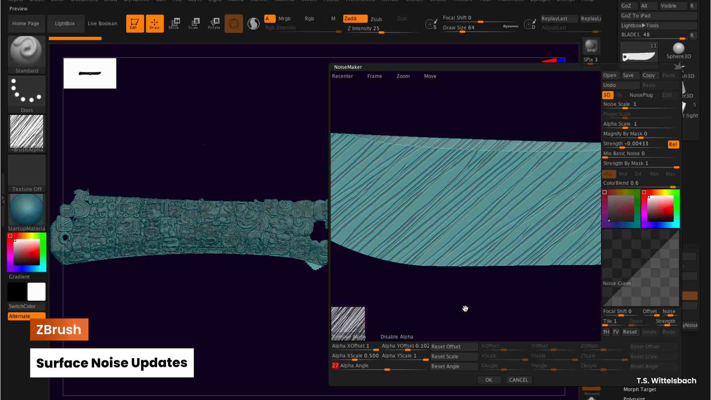Screen dimensions: 711x400
Task: Select the Dots stroke icon
Action: [26, 93]
